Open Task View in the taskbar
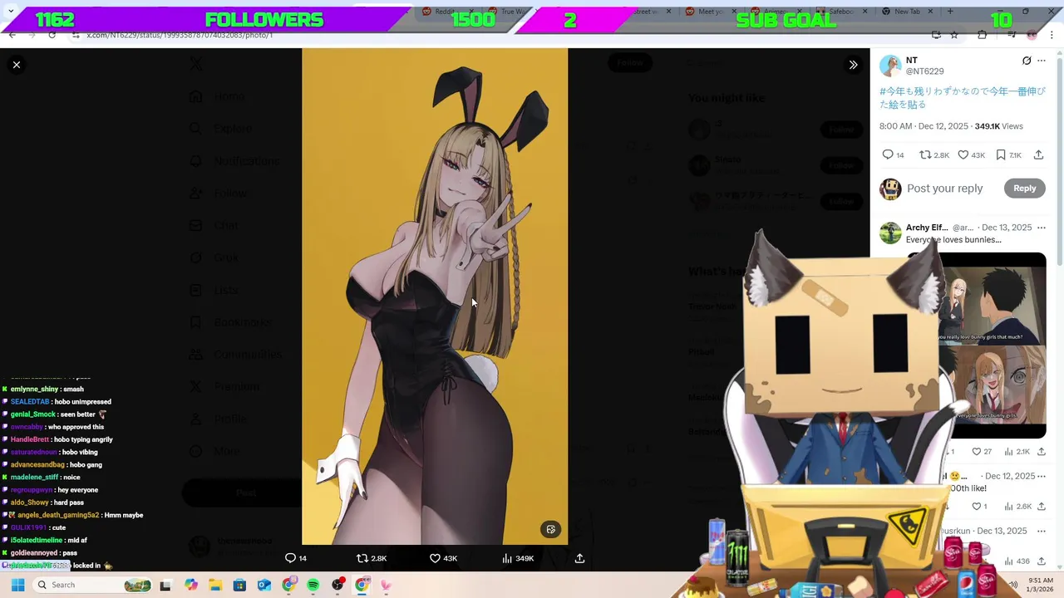The image size is (1064, 598). click(x=165, y=585)
